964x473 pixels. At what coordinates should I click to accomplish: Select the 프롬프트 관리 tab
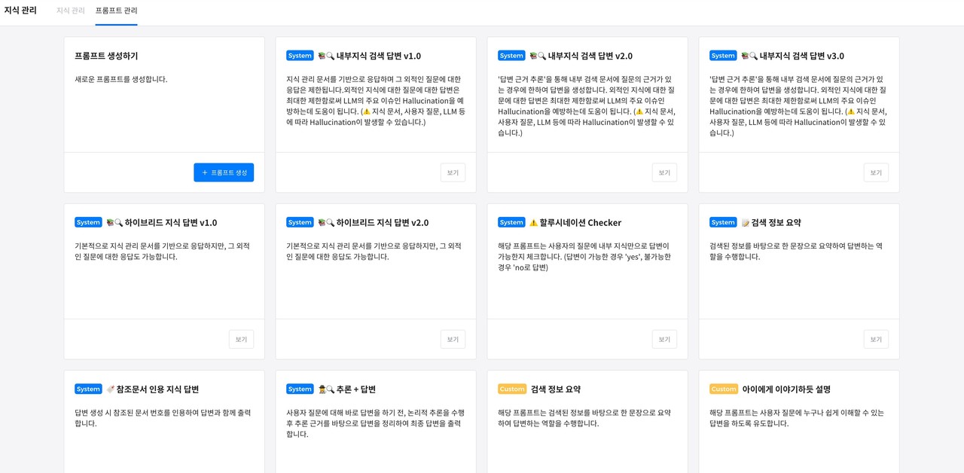point(115,11)
